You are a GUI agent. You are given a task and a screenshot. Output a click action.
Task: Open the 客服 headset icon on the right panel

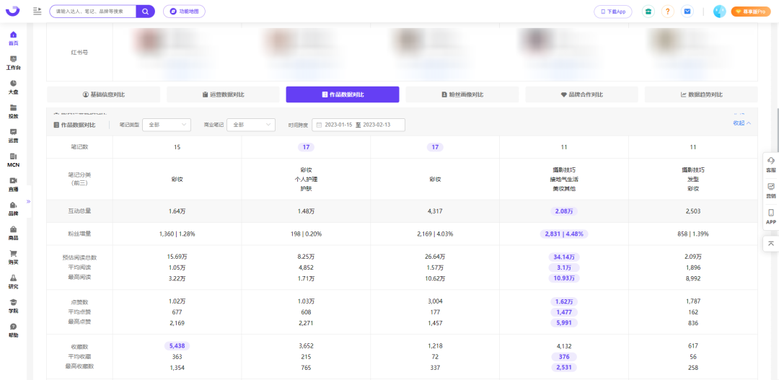[771, 161]
